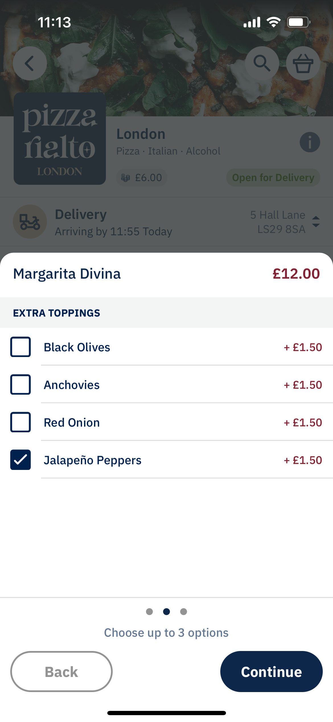Tap the back arrow icon

(30, 63)
